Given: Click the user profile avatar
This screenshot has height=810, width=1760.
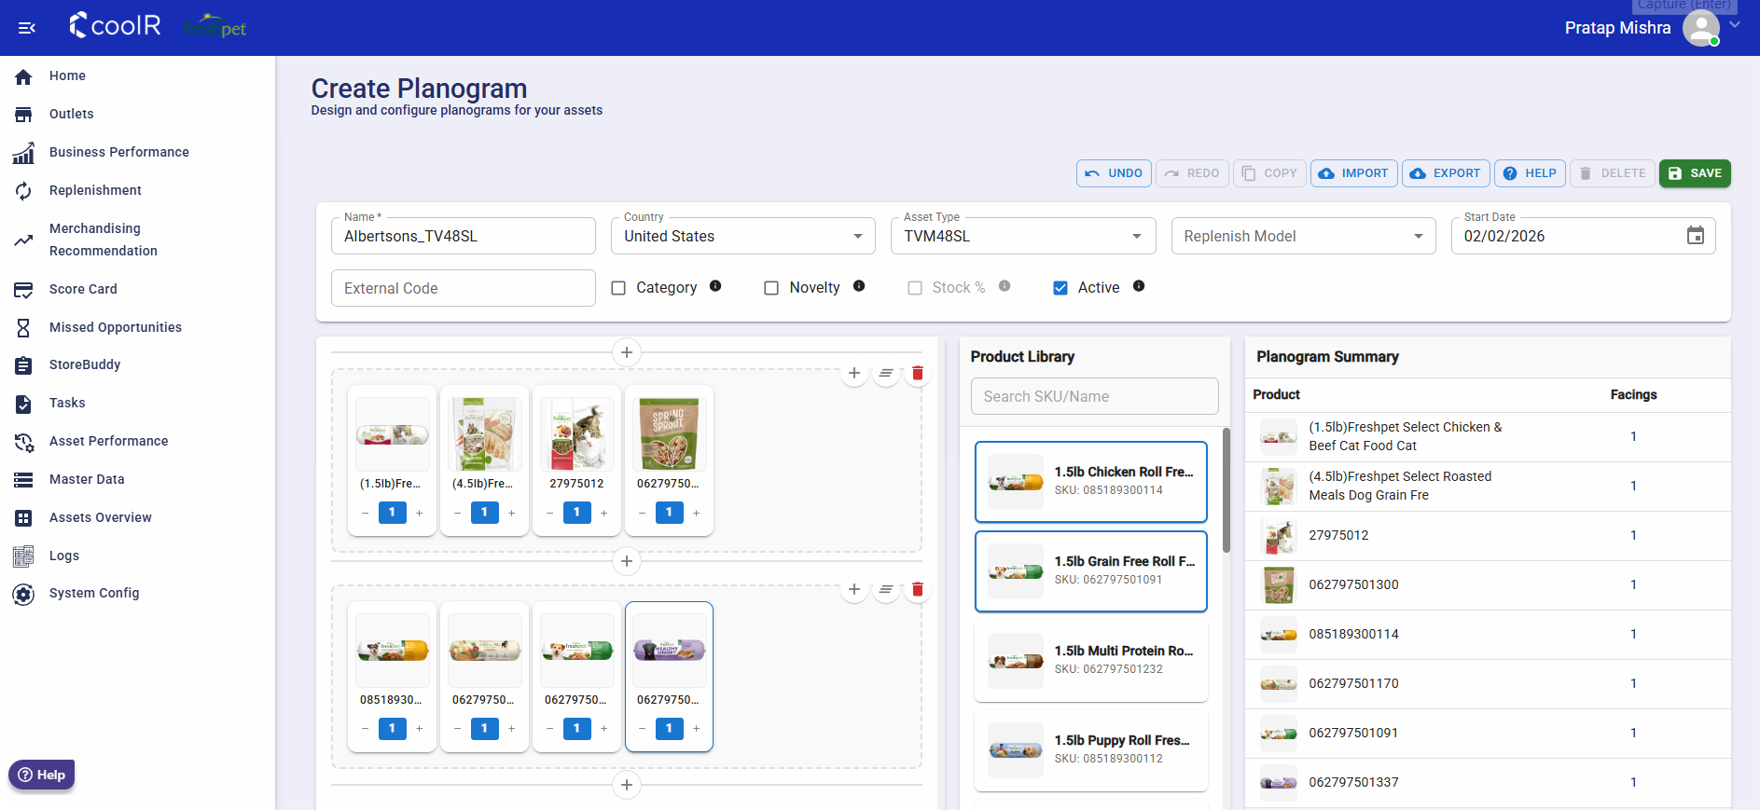Looking at the screenshot, I should pyautogui.click(x=1700, y=28).
